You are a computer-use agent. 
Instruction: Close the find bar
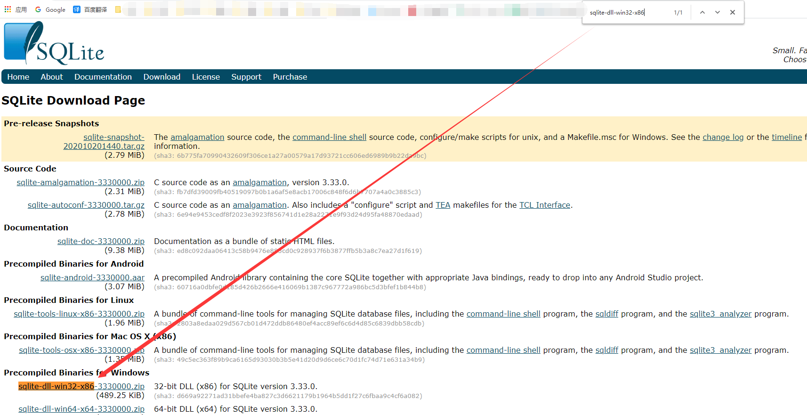(x=733, y=12)
